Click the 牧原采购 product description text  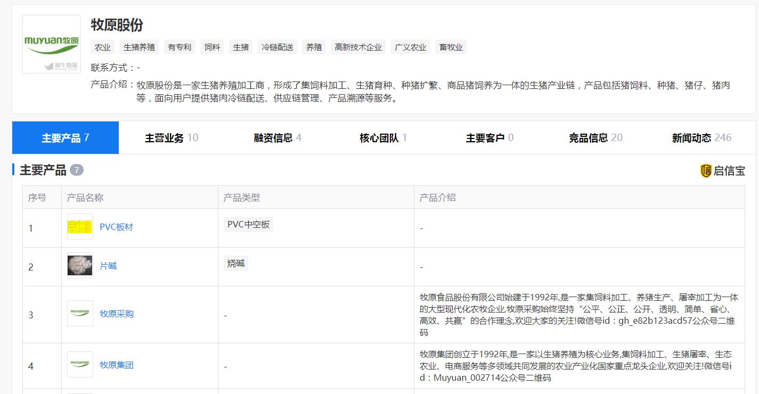tap(579, 315)
